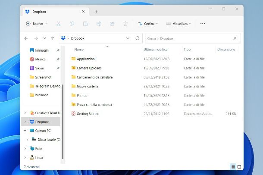The width and height of the screenshot is (263, 175).
Task: Select the Applicazioni folder icon
Action: pos(73,59)
